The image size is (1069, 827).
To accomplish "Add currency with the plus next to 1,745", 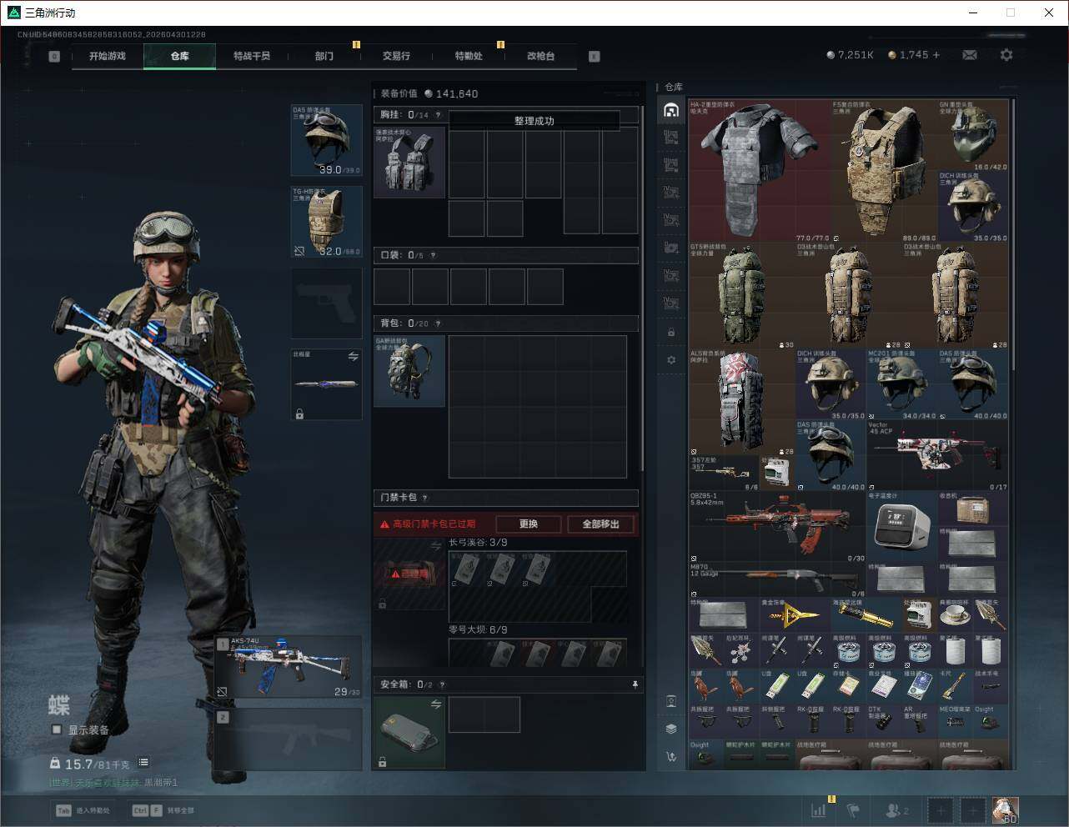I will 936,55.
